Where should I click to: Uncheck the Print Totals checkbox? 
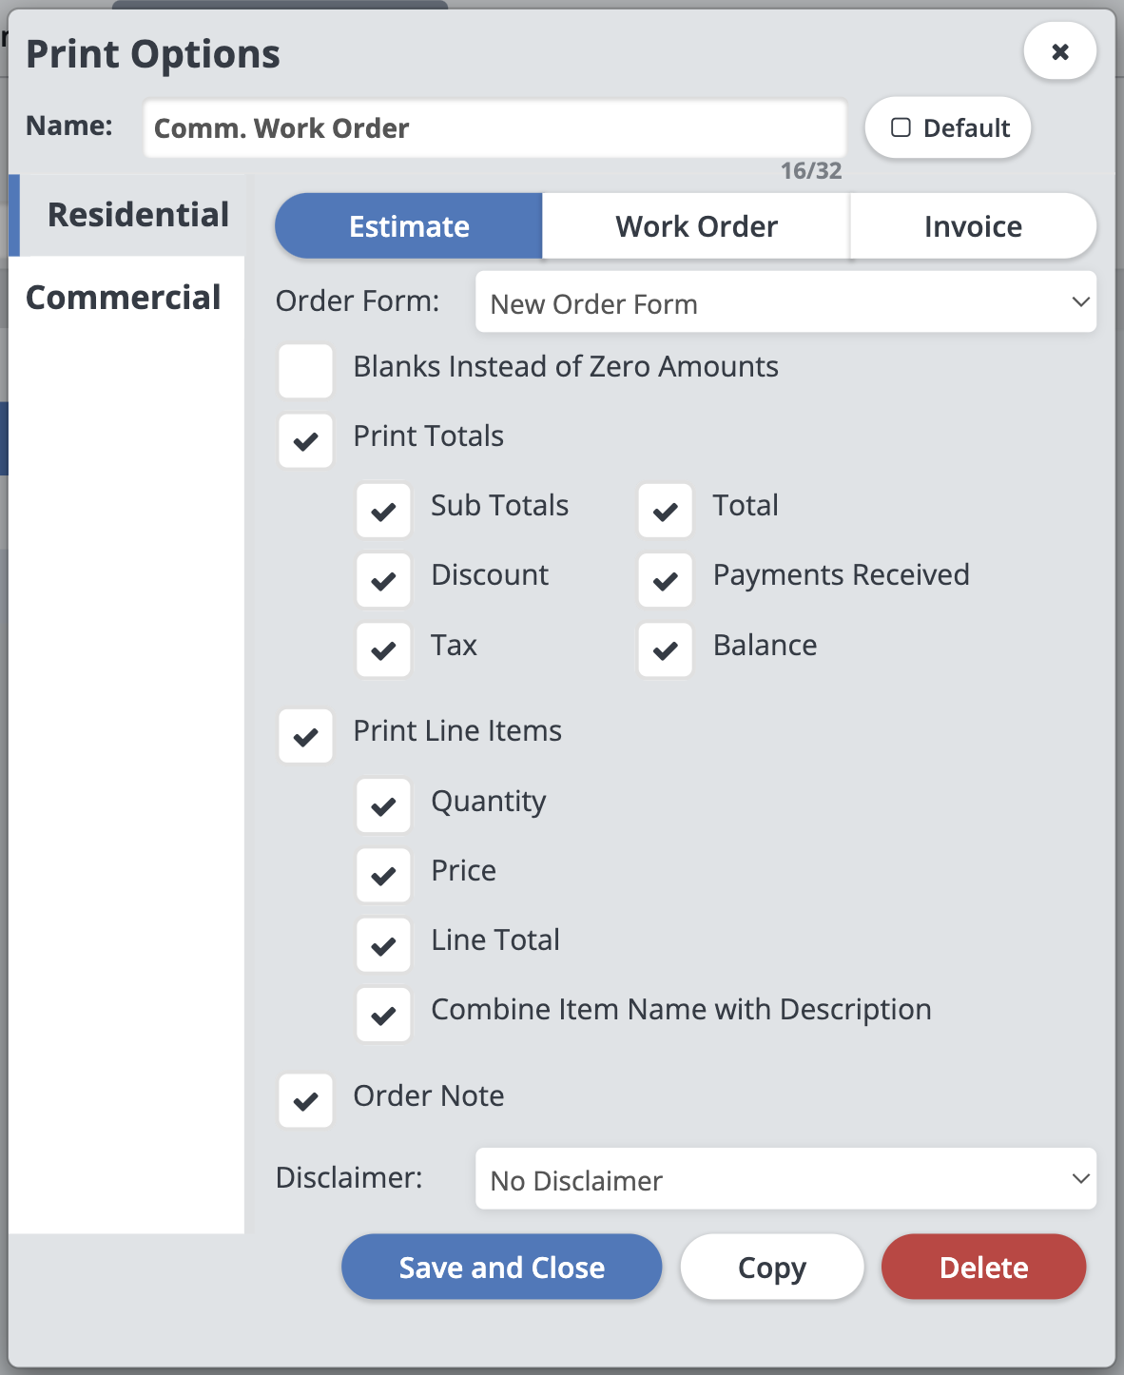[x=305, y=441]
